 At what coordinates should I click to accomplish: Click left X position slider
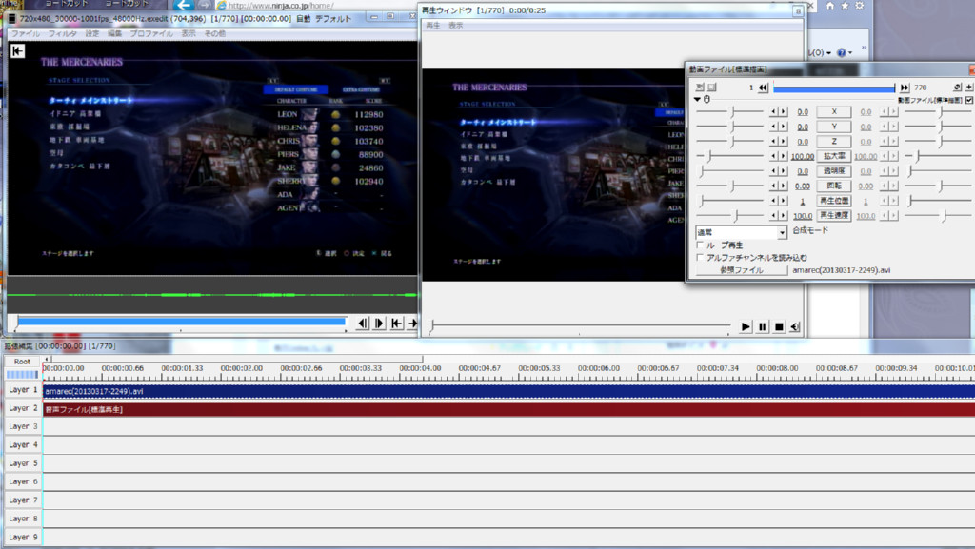730,111
